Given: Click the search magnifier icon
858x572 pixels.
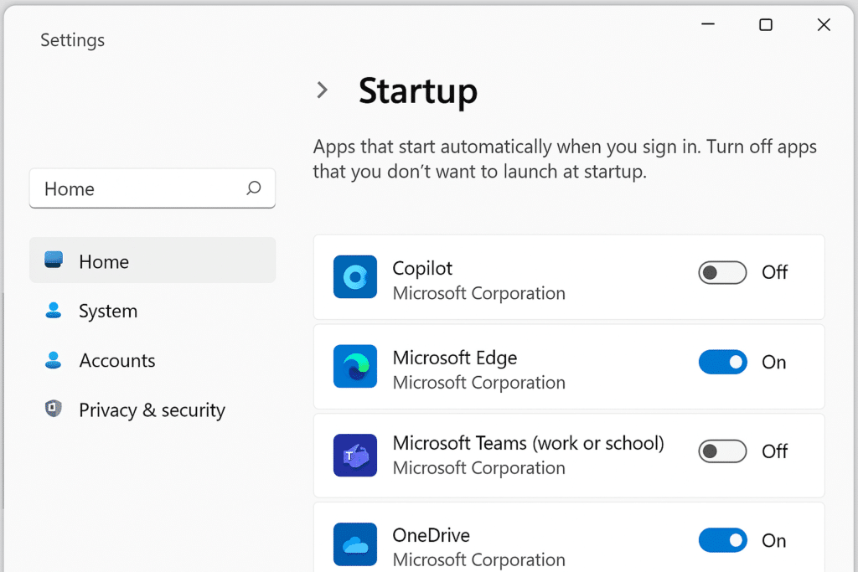Looking at the screenshot, I should tap(253, 188).
